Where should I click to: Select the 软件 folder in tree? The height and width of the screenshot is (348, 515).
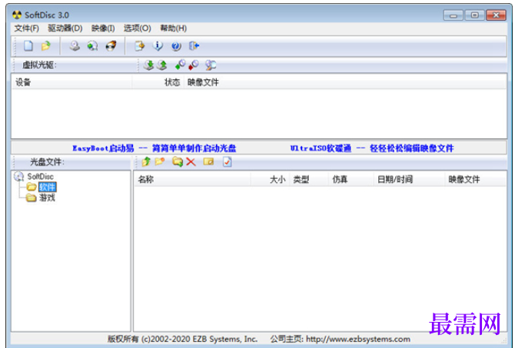point(48,187)
